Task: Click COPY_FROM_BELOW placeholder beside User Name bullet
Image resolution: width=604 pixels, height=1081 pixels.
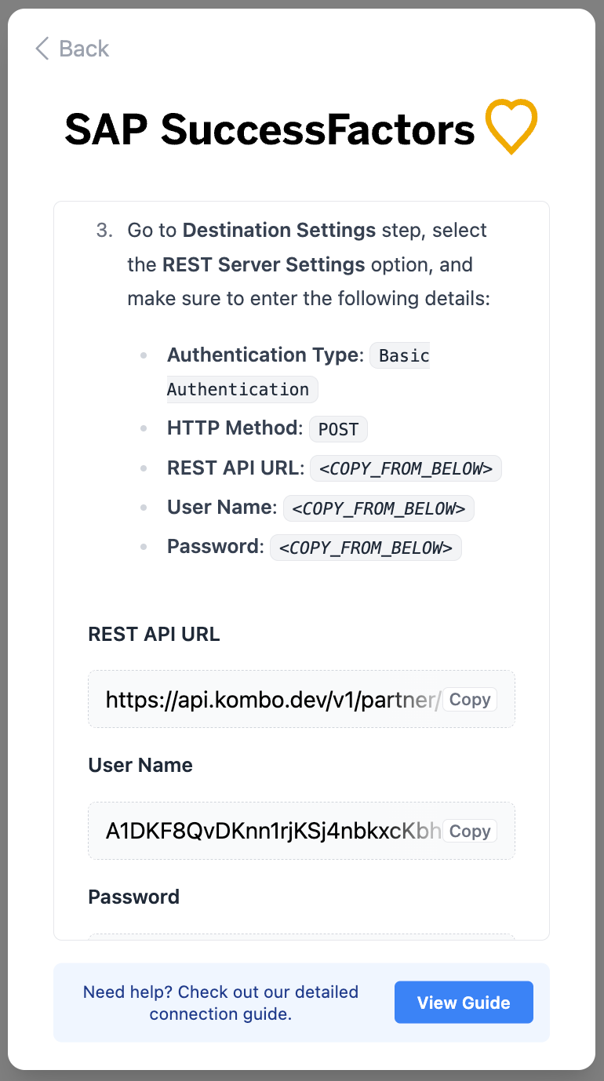Action: pos(378,508)
